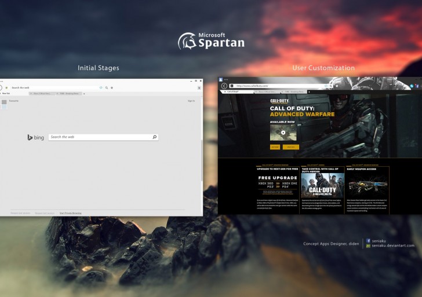The height and width of the screenshot is (297, 422).
Task: Click the 'Available Now' text
Action: [282, 122]
